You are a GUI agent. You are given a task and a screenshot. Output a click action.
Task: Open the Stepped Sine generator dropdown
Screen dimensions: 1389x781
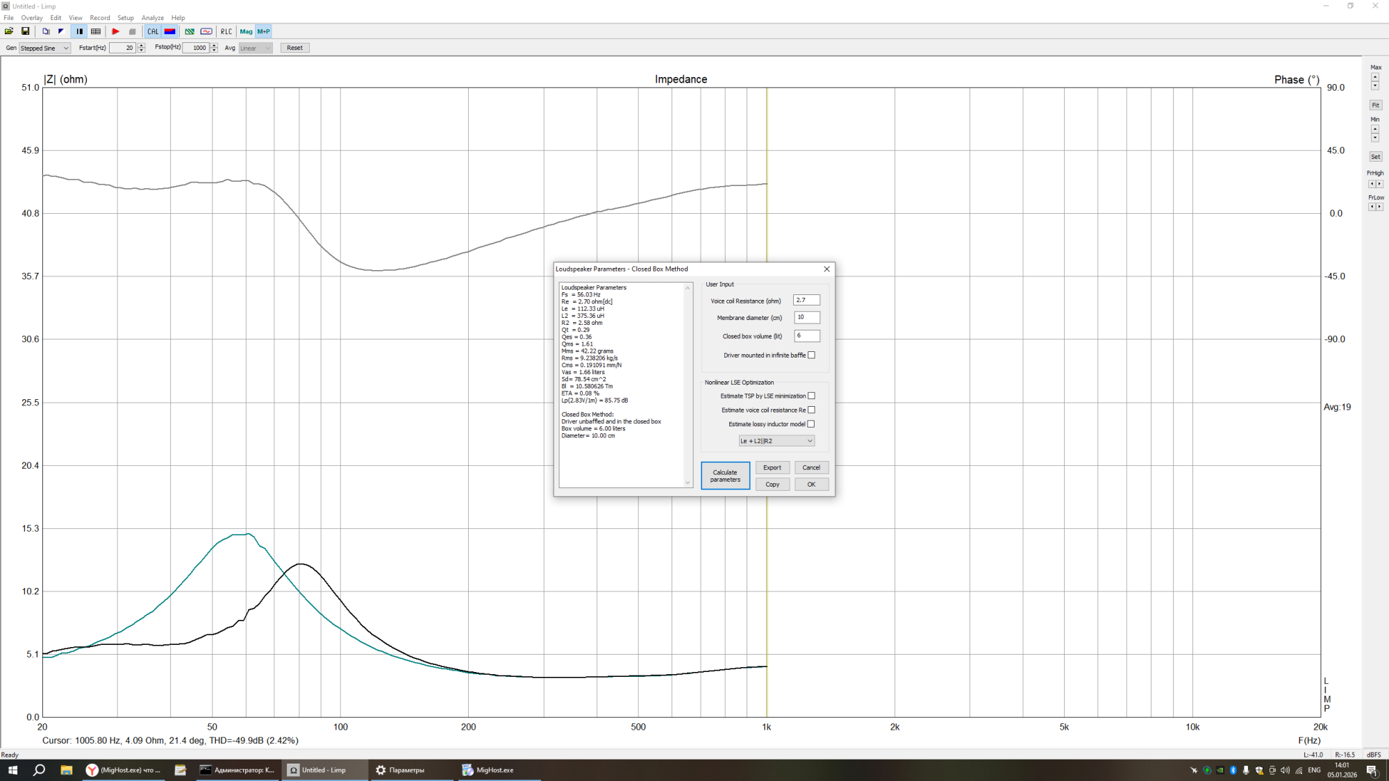(x=44, y=48)
